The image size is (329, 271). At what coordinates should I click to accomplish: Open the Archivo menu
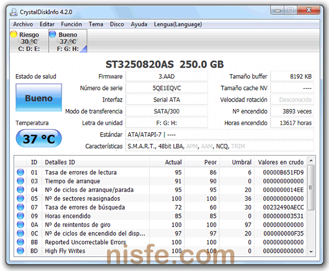click(x=23, y=24)
